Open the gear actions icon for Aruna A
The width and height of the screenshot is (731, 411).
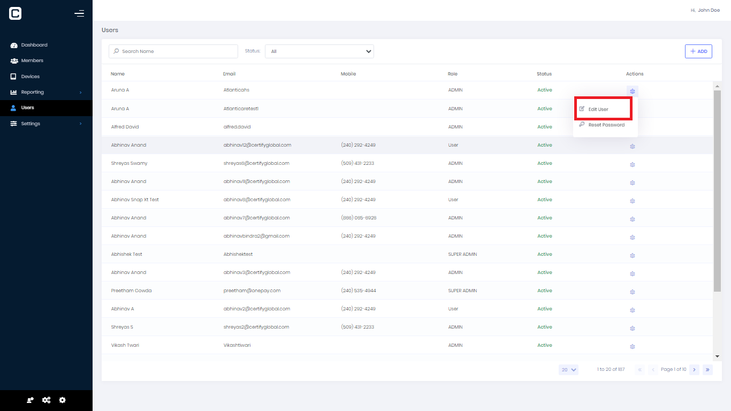[633, 91]
